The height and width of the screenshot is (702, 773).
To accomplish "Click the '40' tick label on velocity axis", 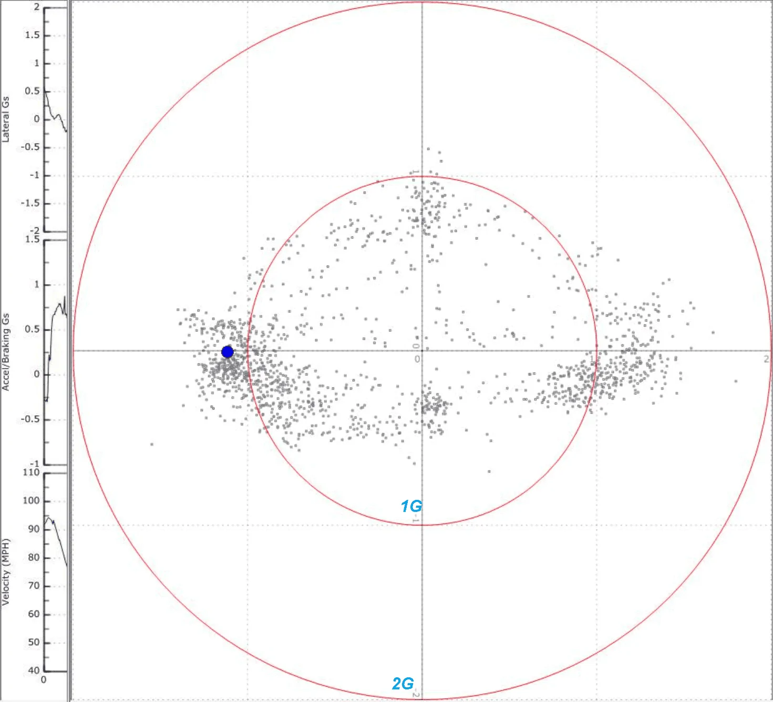I will pyautogui.click(x=34, y=670).
